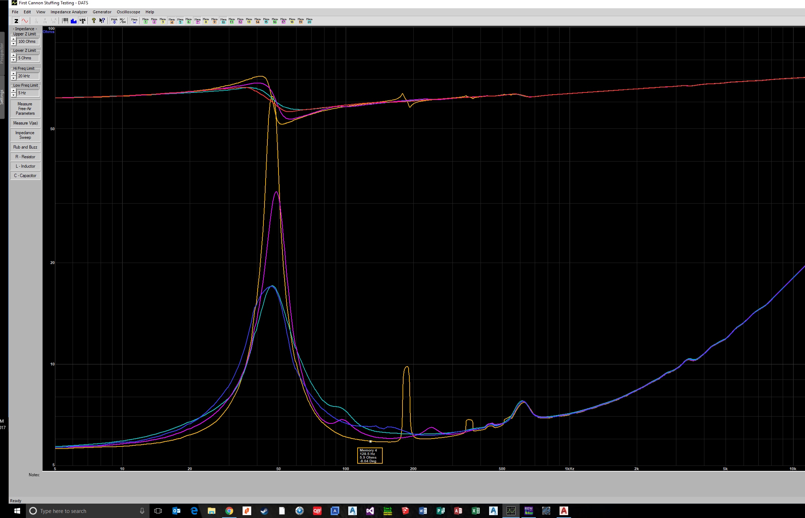Viewport: 805px width, 518px height.
Task: Toggle the Mem 5 trace
Action: [180, 21]
